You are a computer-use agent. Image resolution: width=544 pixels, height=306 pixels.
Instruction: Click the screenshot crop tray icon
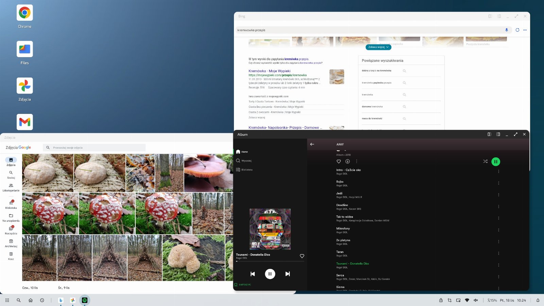coord(449,300)
